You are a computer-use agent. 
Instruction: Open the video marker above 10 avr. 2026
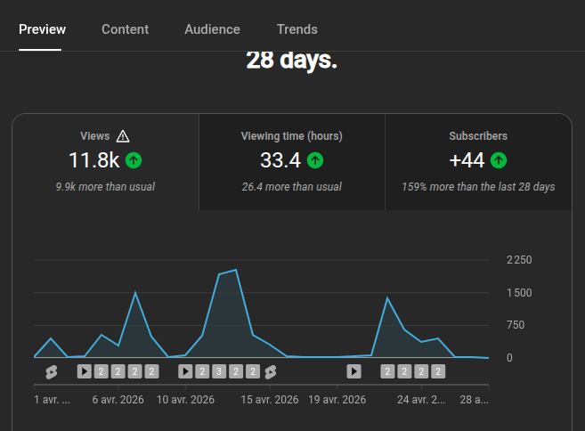tap(185, 371)
